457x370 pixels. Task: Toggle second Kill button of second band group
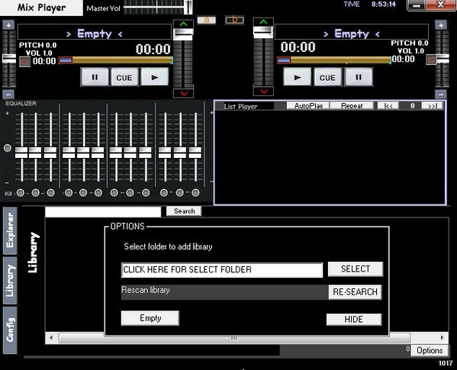[83, 192]
